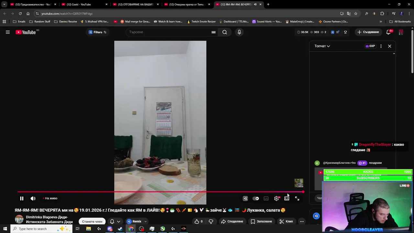Open the Filters dropdown in header
Image resolution: width=414 pixels, height=233 pixels.
click(97, 32)
